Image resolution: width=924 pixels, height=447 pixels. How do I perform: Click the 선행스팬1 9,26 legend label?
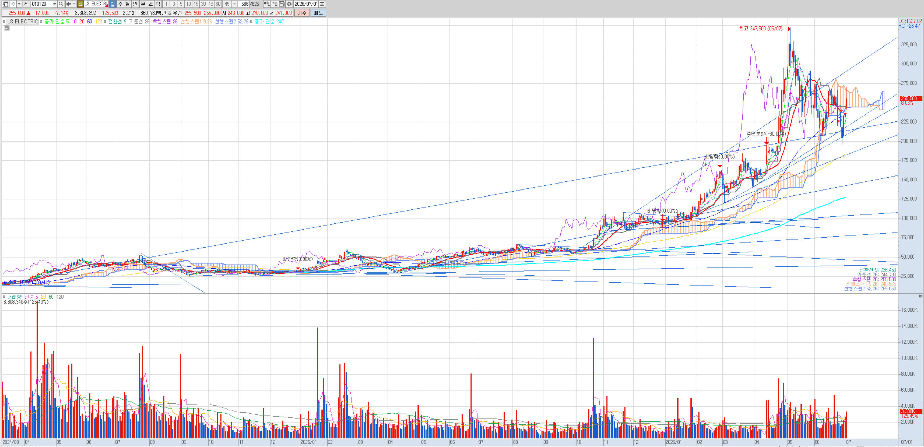tap(196, 22)
